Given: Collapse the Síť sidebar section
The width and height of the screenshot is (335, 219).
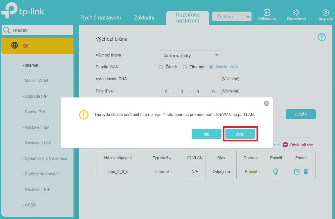Looking at the screenshot, I should pos(37,46).
